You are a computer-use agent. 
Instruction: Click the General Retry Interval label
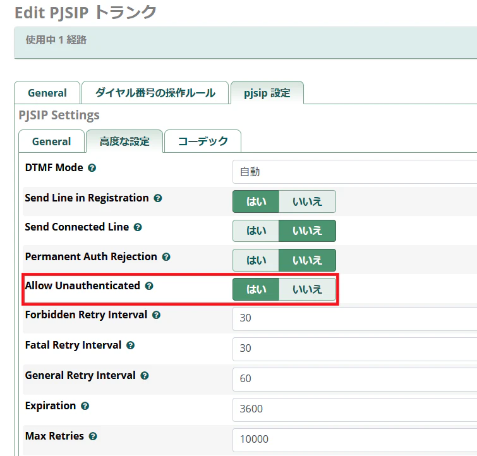coord(80,375)
